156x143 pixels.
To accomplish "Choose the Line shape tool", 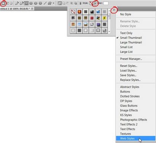I will (x=45, y=3).
